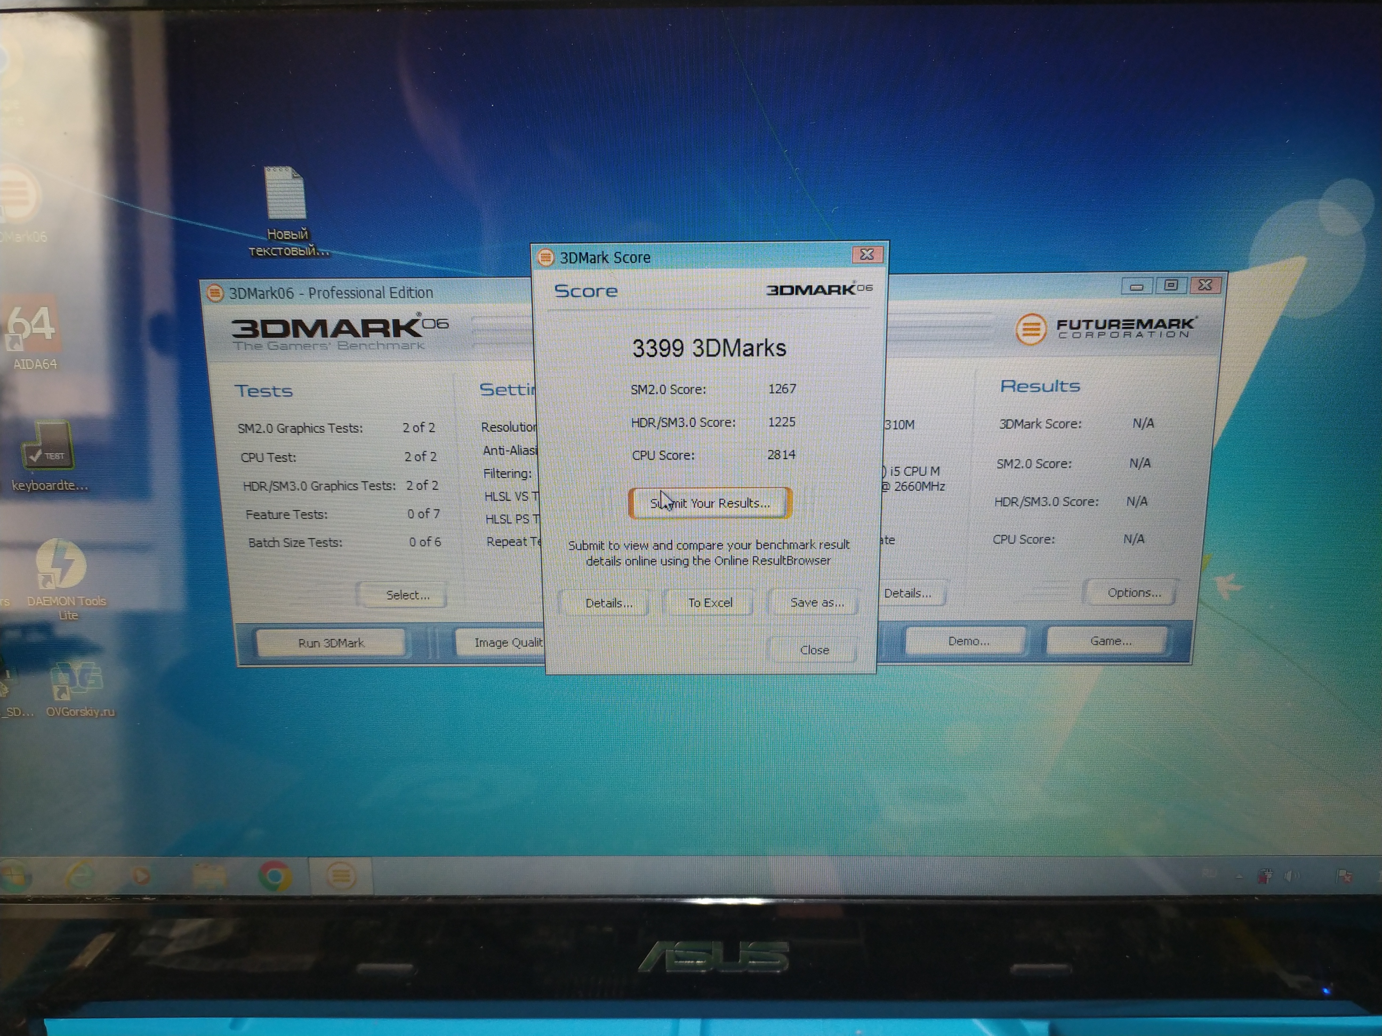Open Options... under Results
This screenshot has width=1382, height=1036.
pos(1134,593)
